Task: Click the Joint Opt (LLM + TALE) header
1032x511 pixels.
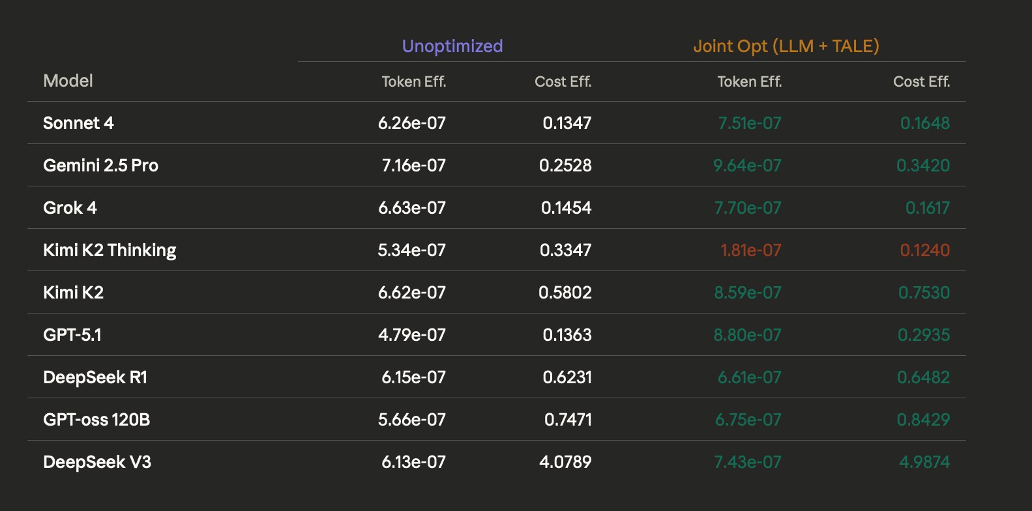Action: (x=786, y=46)
